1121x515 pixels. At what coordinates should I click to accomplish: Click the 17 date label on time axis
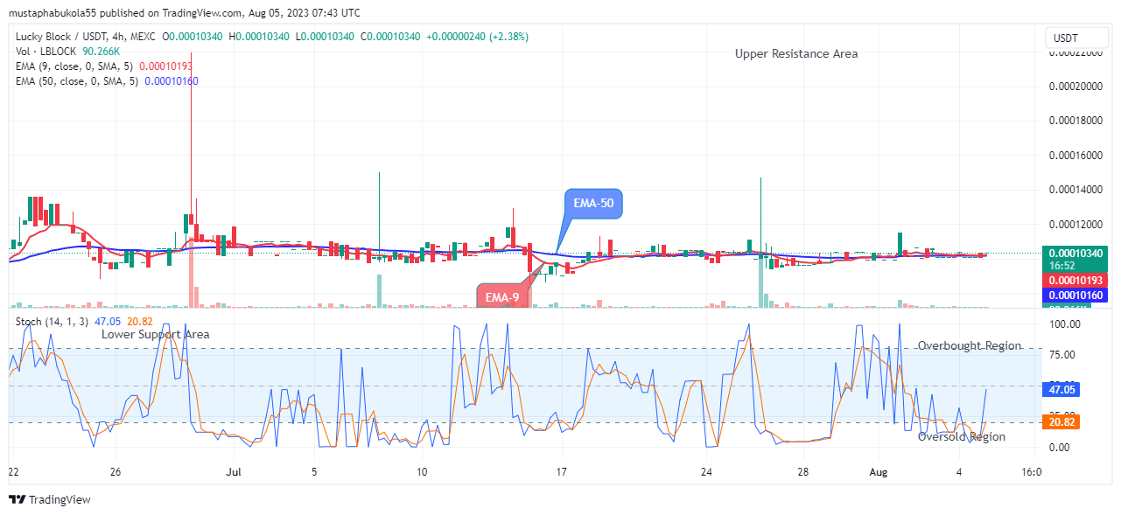tap(562, 472)
